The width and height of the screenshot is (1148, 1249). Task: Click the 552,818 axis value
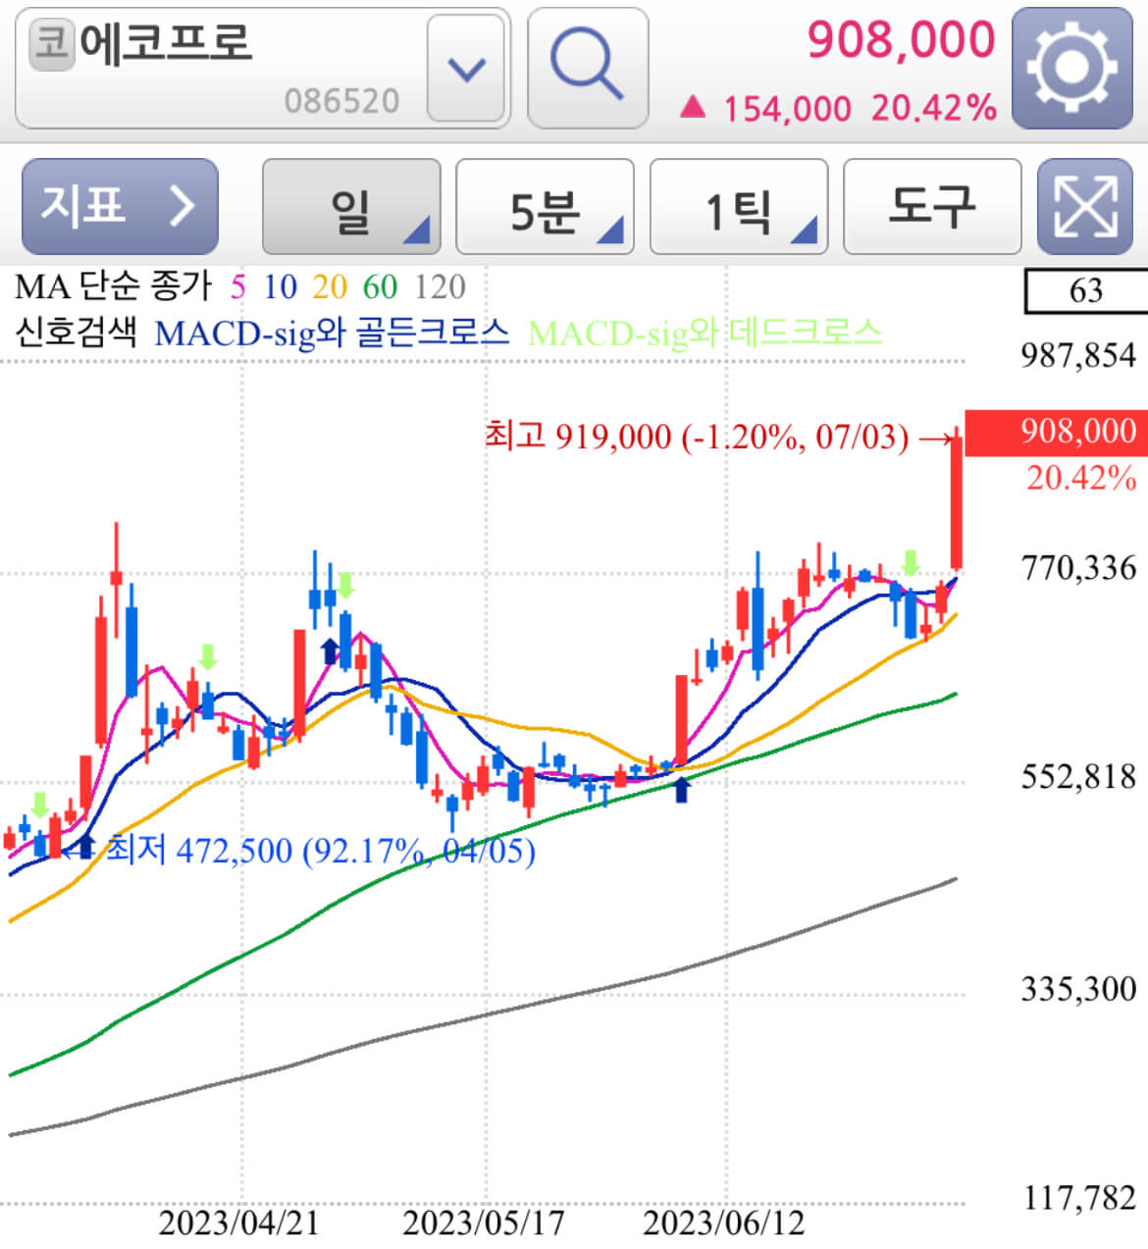coord(1078,777)
